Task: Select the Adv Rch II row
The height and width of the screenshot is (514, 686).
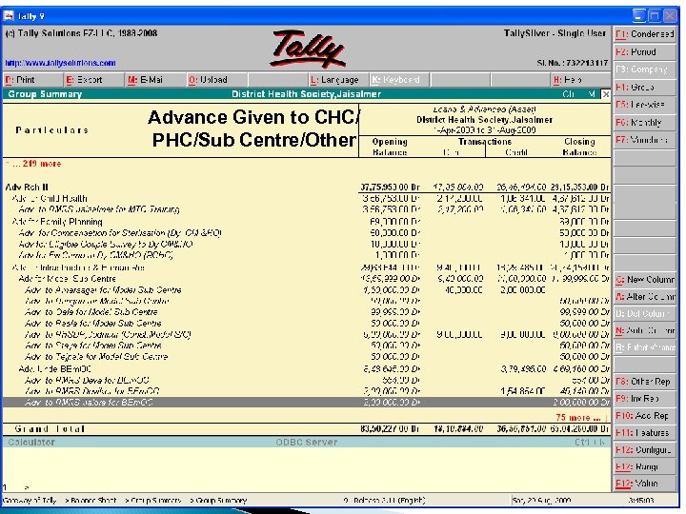Action: pos(306,188)
